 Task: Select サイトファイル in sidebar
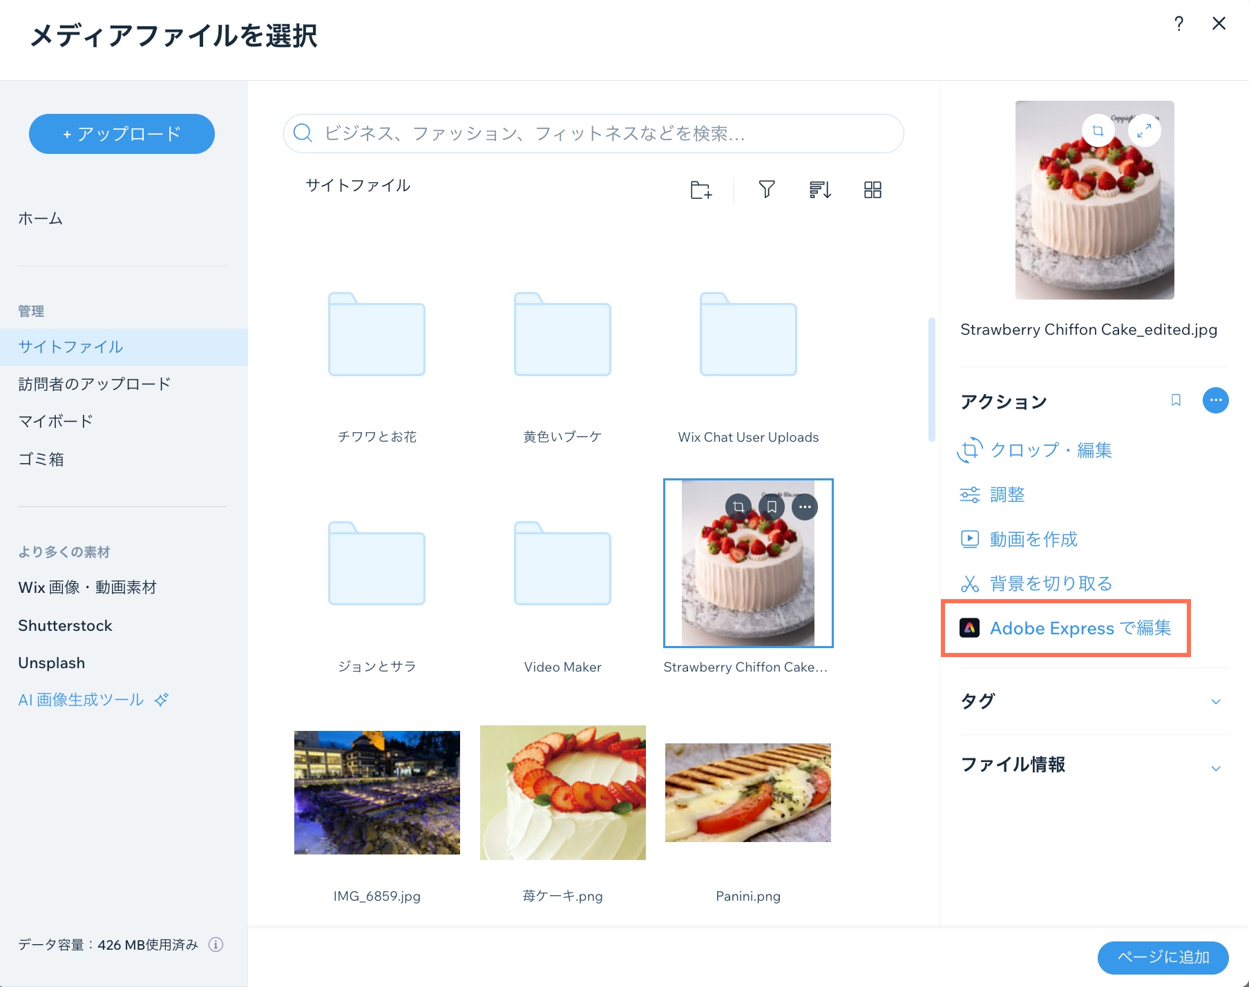coord(124,347)
